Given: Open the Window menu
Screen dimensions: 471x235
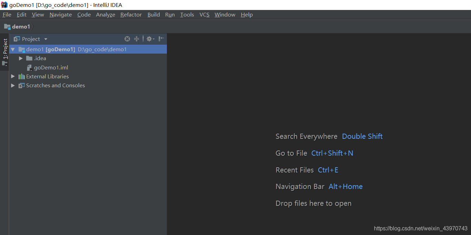Looking at the screenshot, I should click(225, 14).
